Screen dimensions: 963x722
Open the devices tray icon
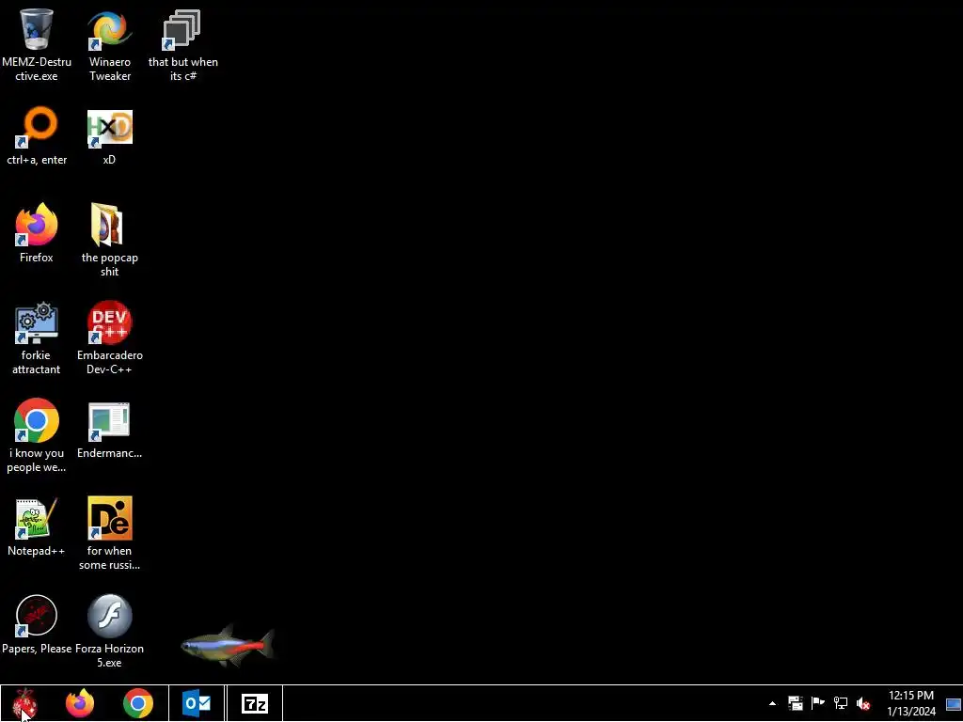click(796, 703)
